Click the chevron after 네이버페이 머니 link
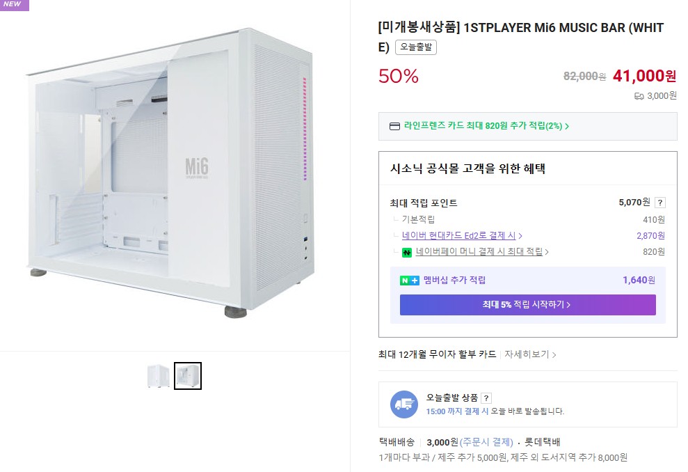 pos(547,252)
